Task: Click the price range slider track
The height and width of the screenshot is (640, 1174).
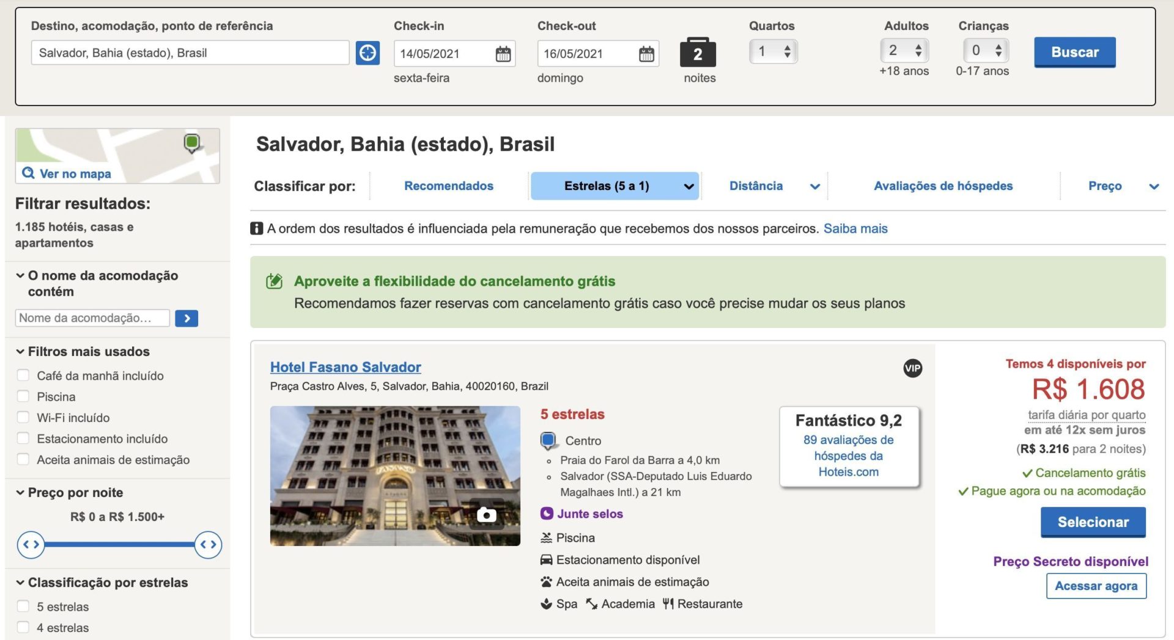Action: (119, 544)
